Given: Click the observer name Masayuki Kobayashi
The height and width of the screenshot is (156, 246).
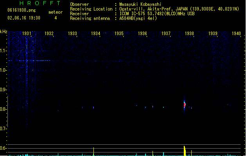Looking at the screenshot, I should coord(140,4).
